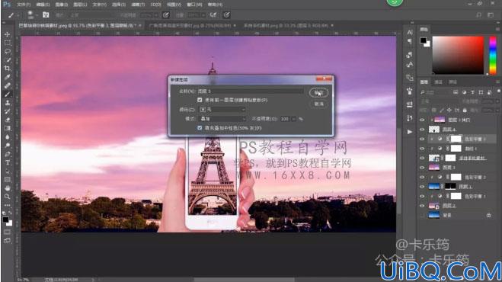502x282 pixels.
Task: Select the History Brush tool
Action: (8, 111)
